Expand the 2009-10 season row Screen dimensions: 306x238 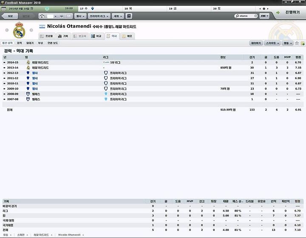pyautogui.click(x=5, y=89)
